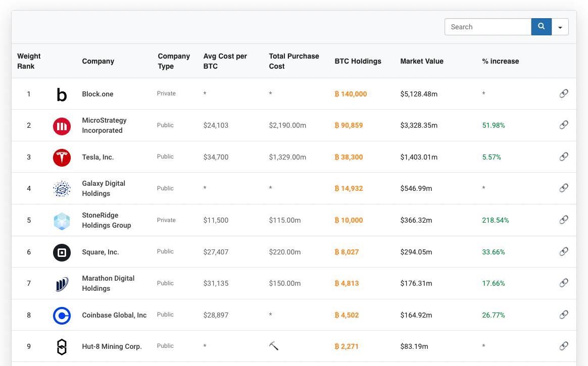Focus the Search input field
This screenshot has height=366, width=588.
pyautogui.click(x=488, y=27)
